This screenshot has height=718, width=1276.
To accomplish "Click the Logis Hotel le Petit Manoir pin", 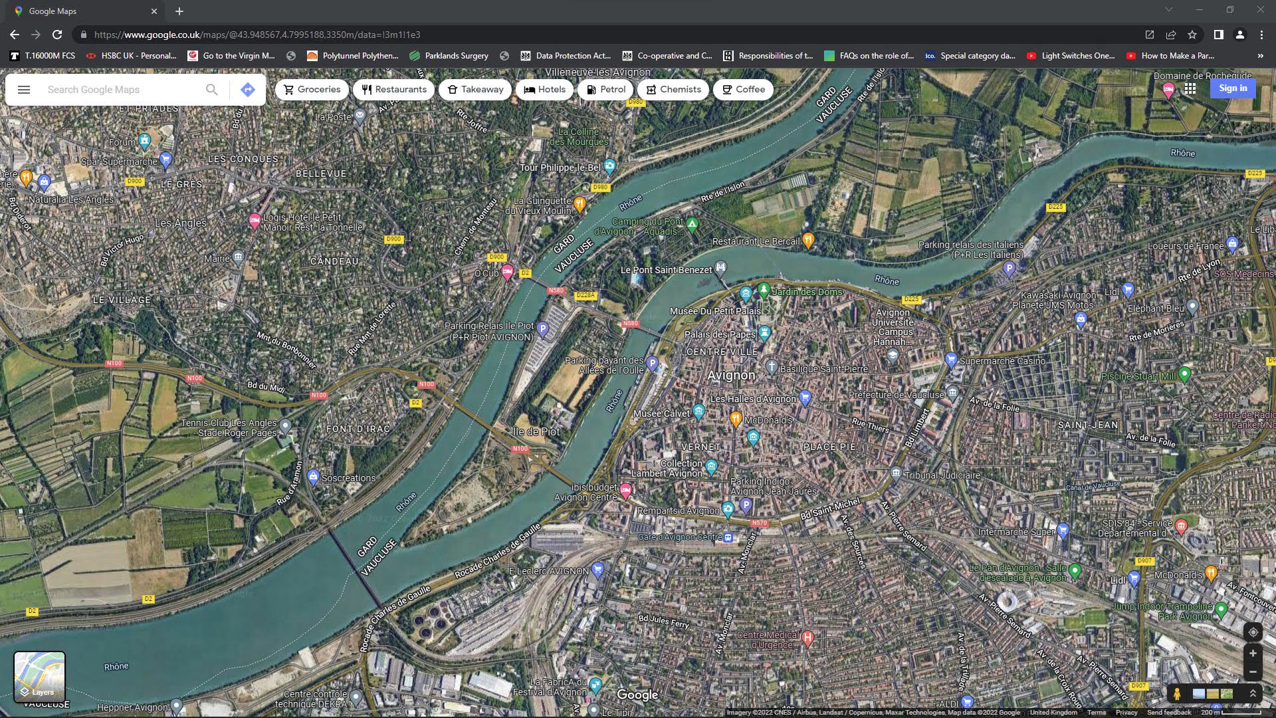I will (x=254, y=220).
